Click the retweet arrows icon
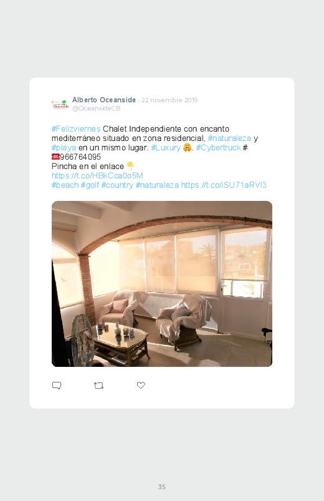Screen dimensions: 324x501 (x=98, y=386)
